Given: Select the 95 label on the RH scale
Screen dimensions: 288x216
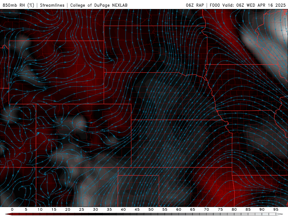Looking at the screenshot, I should click(276, 210).
